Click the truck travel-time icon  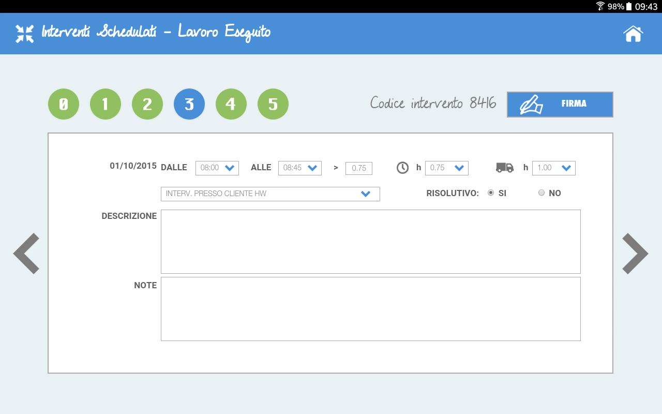pyautogui.click(x=505, y=168)
